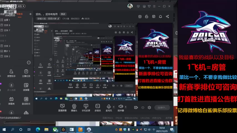Open the 多人连麦 download tool

pyautogui.click(x=11, y=87)
